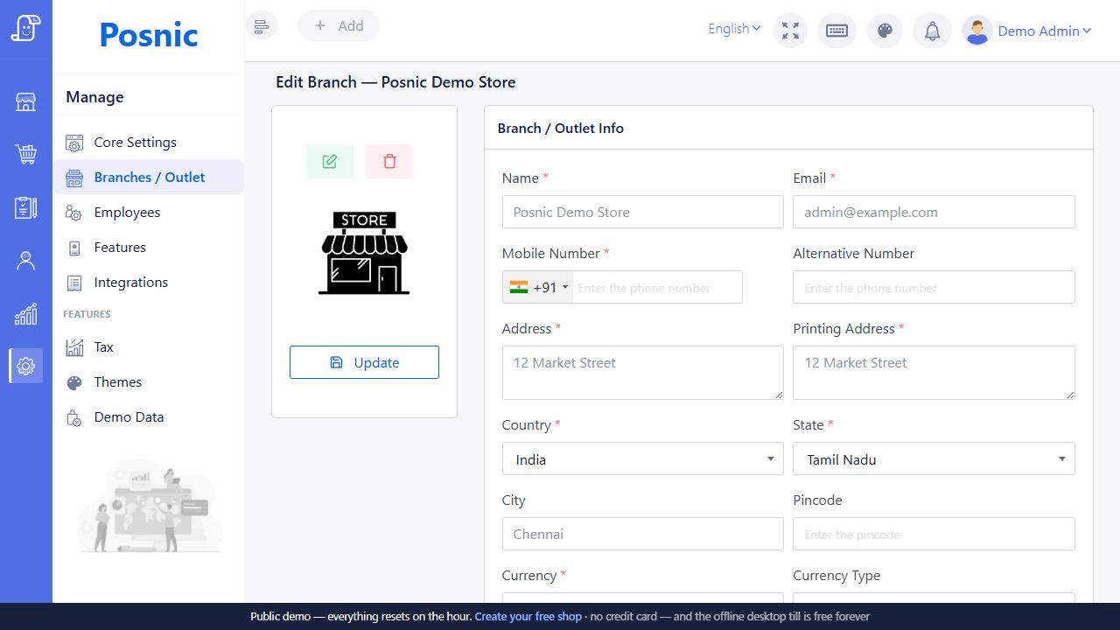Click the Printing Address text area

coord(934,373)
